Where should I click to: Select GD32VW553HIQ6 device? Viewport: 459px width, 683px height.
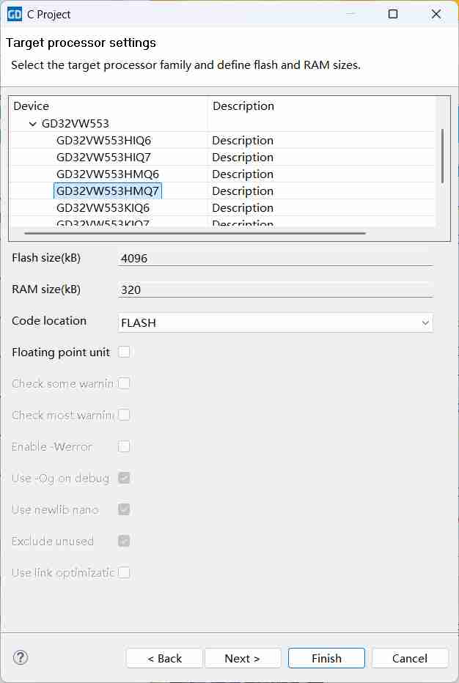(103, 140)
